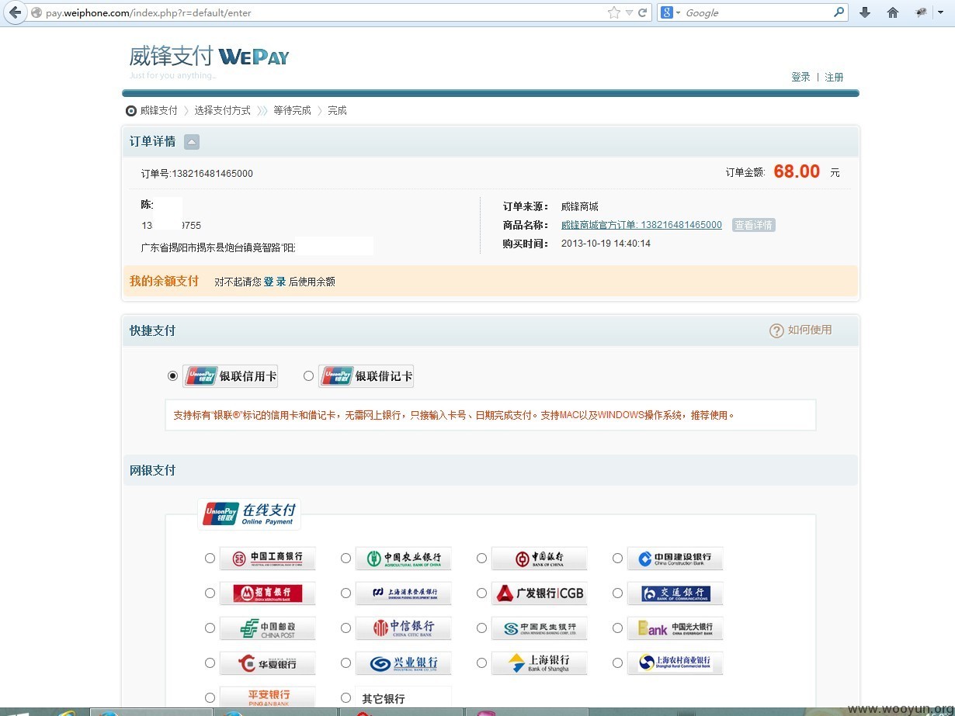The height and width of the screenshot is (716, 955).
Task: Select the 平安银行 radio button
Action: tap(210, 697)
